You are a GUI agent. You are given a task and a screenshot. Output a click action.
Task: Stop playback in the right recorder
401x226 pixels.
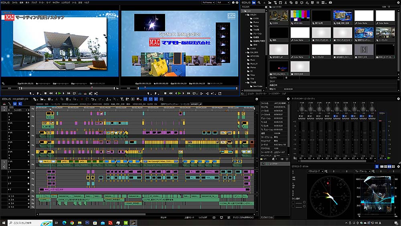coord(165,94)
